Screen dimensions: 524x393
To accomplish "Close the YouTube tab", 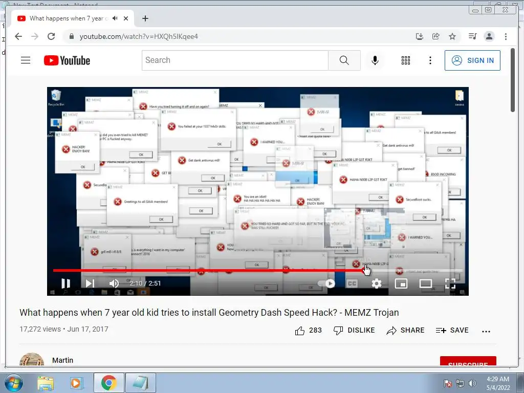I will click(x=126, y=18).
